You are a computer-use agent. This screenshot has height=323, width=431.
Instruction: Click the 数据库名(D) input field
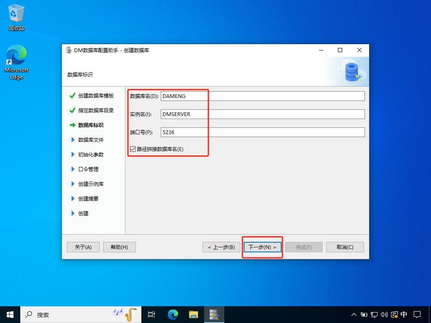(263, 96)
